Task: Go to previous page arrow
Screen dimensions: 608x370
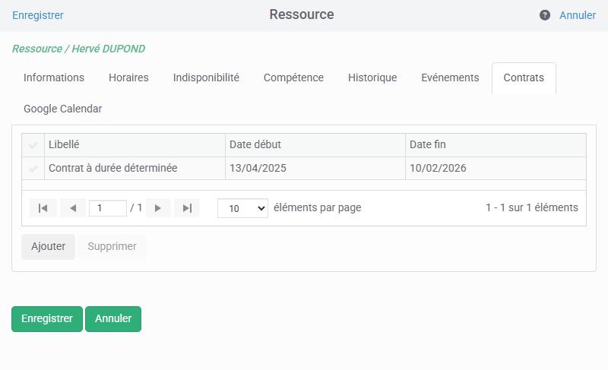Action: click(x=73, y=208)
